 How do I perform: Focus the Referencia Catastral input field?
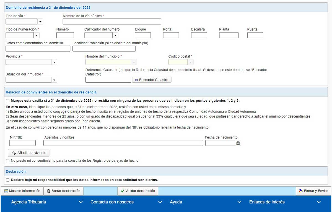pyautogui.click(x=108, y=80)
